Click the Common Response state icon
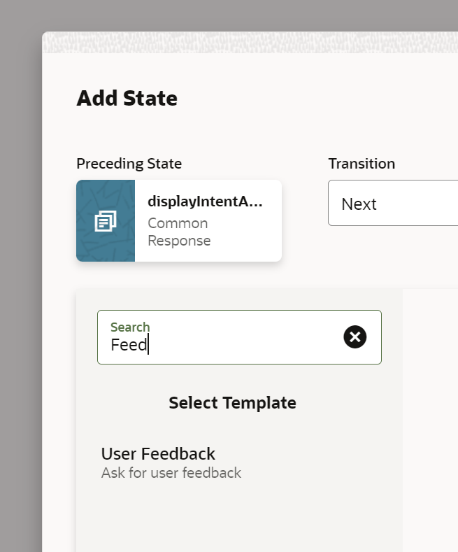The width and height of the screenshot is (458, 552). click(106, 221)
